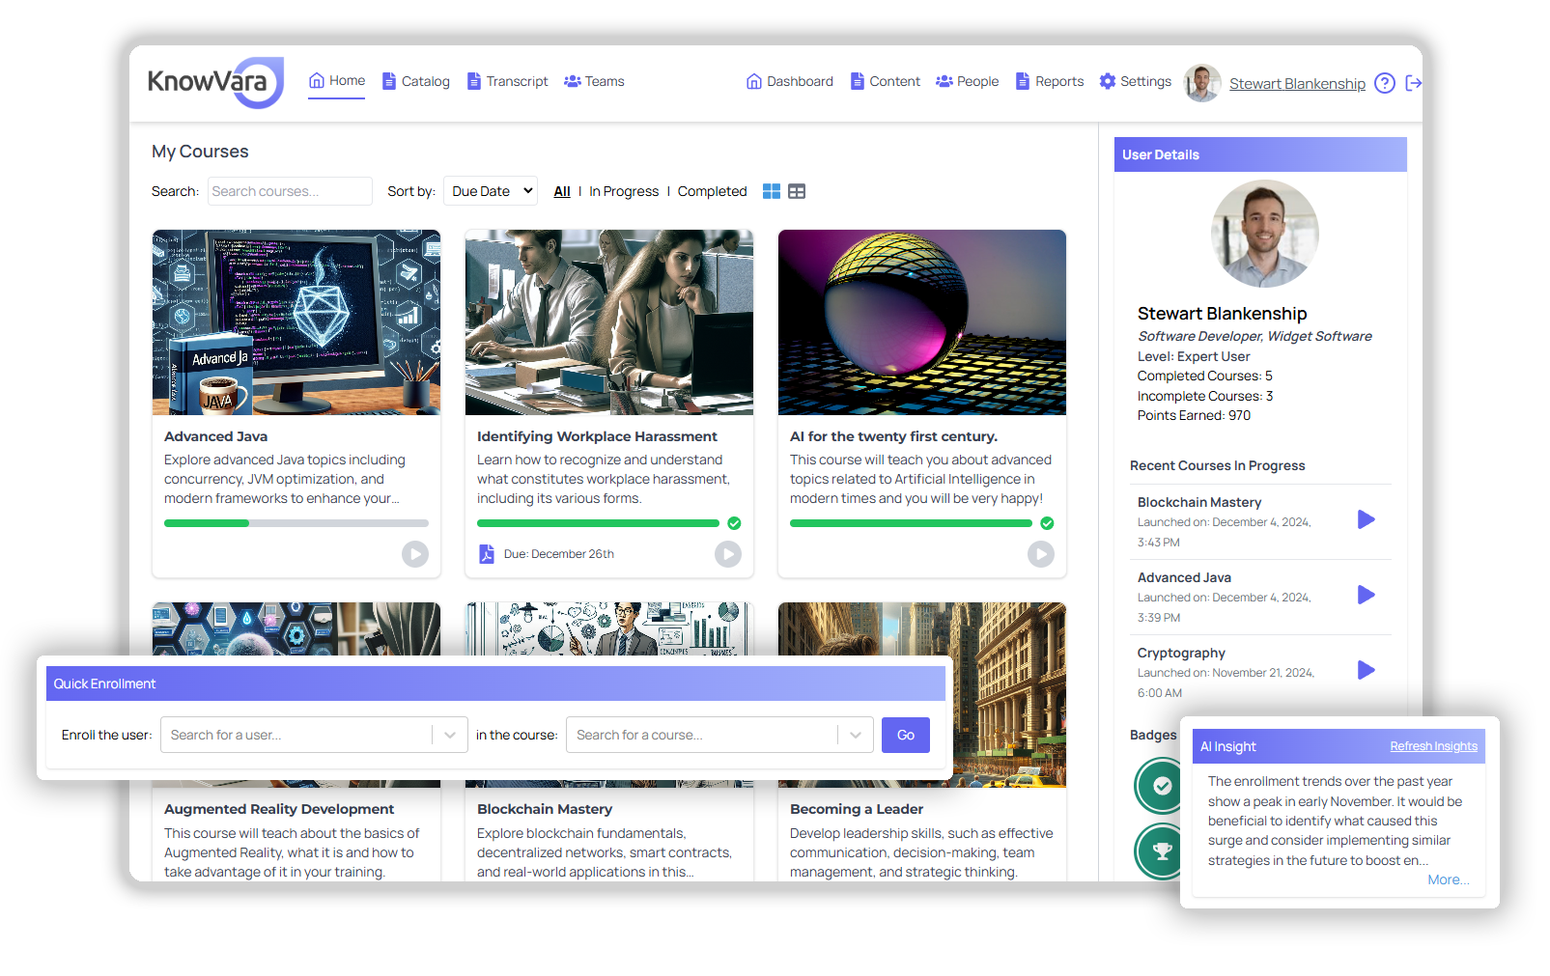Click the logout icon at top right
This screenshot has height=976, width=1550.
tap(1413, 83)
